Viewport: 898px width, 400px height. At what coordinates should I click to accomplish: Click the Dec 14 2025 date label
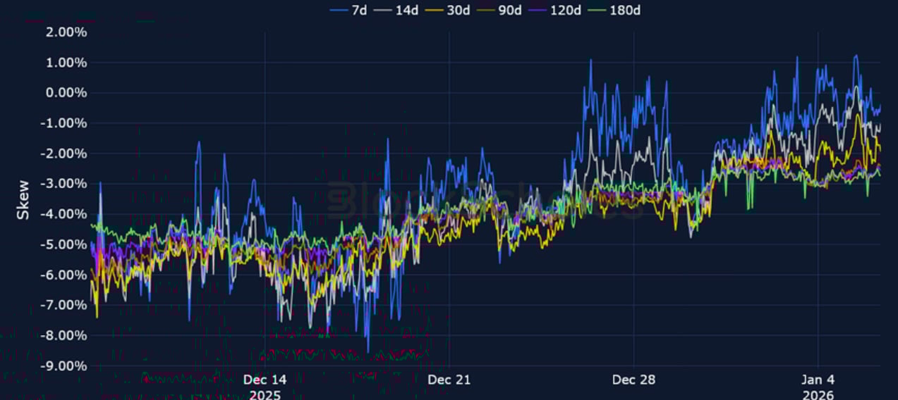[x=265, y=387]
